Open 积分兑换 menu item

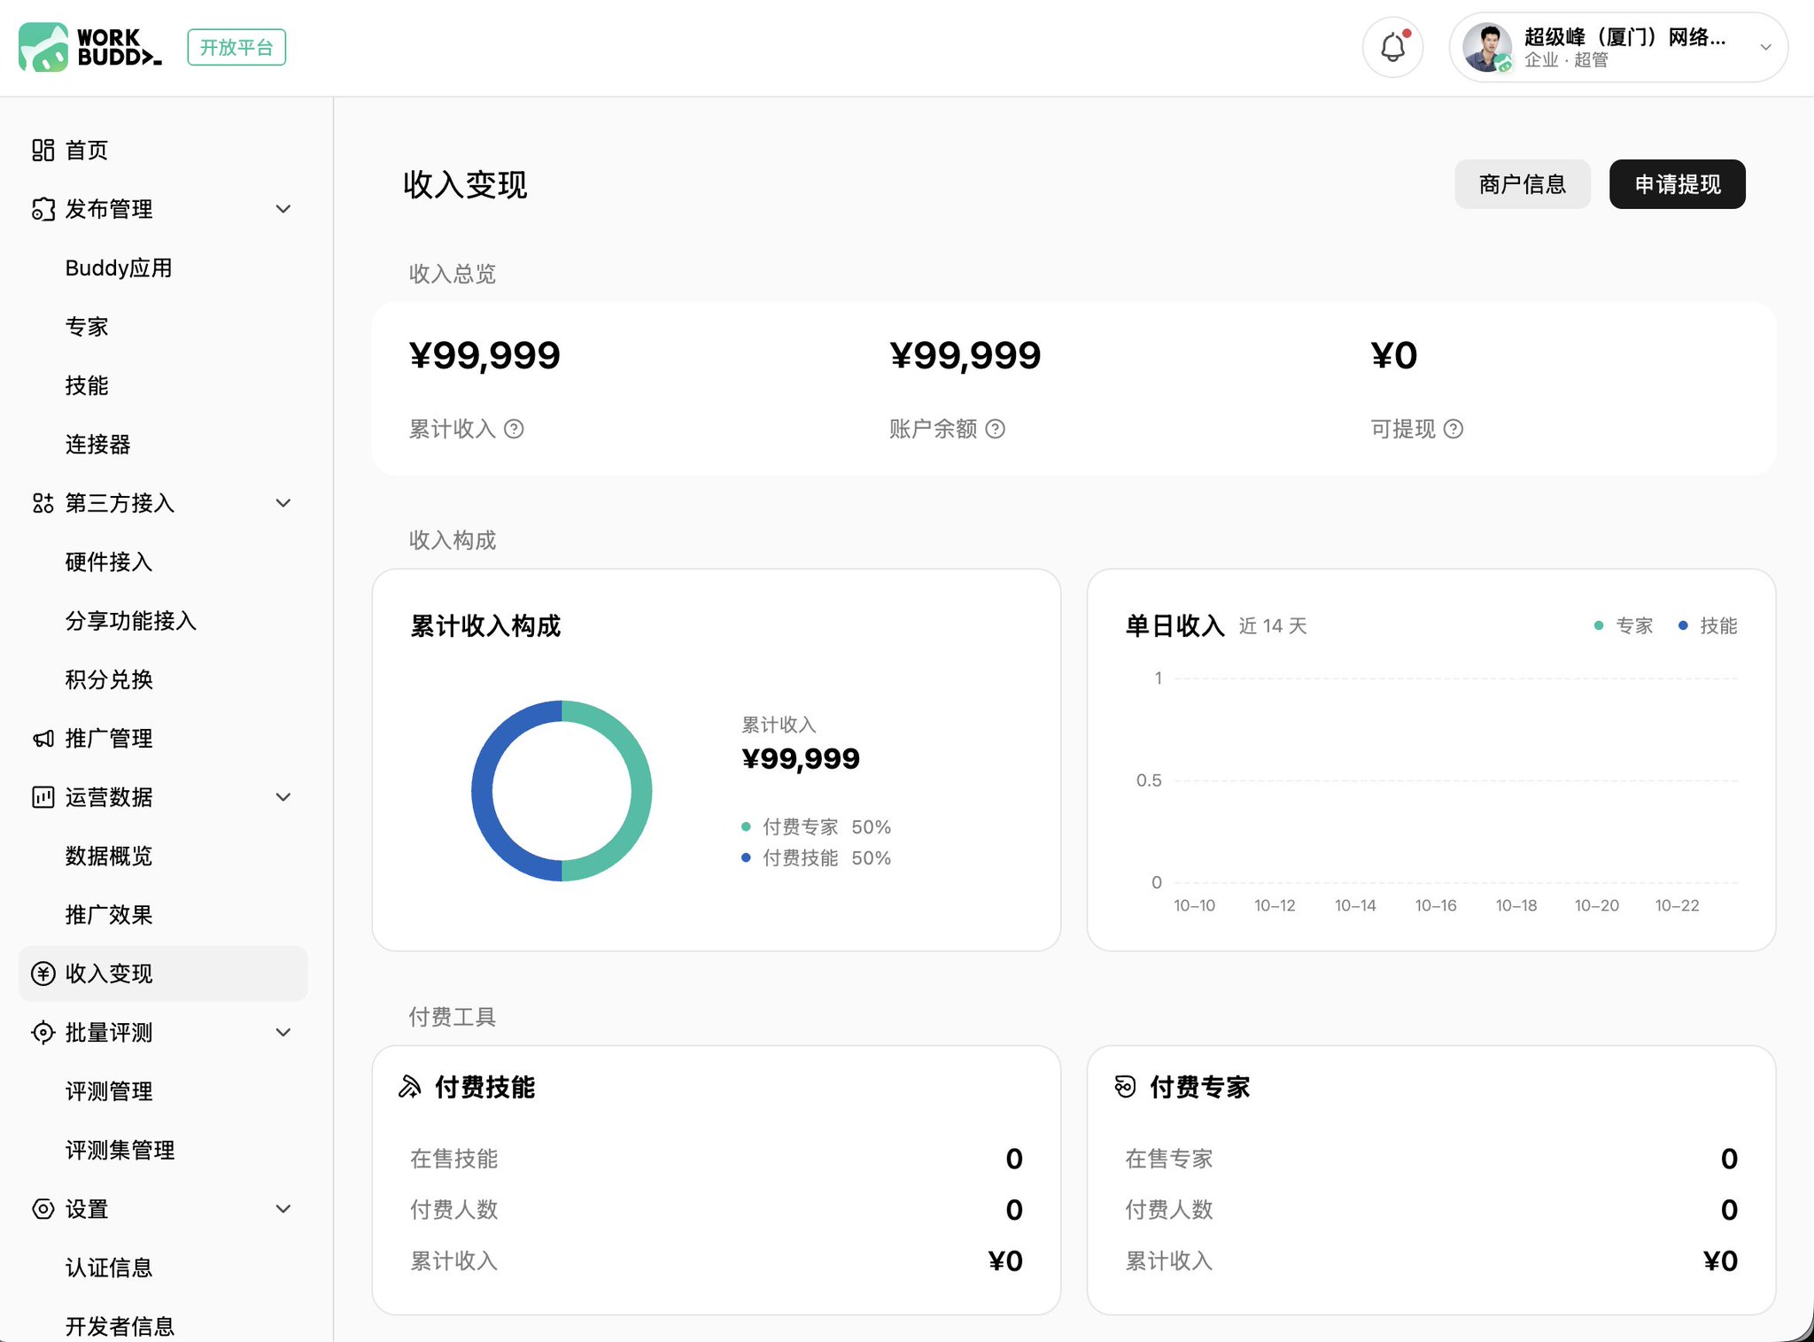[x=109, y=679]
